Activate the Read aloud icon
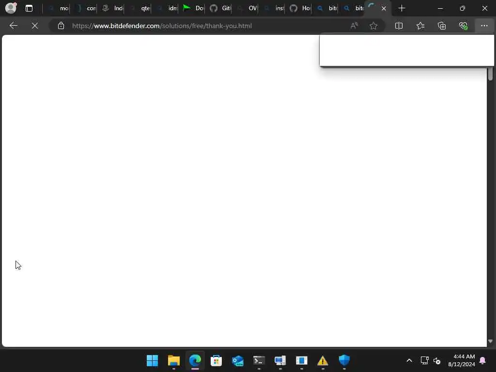 point(354,26)
